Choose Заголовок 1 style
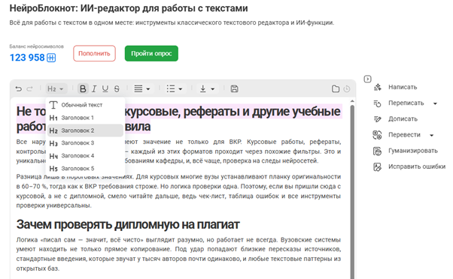This screenshot has width=453, height=279. (86, 118)
